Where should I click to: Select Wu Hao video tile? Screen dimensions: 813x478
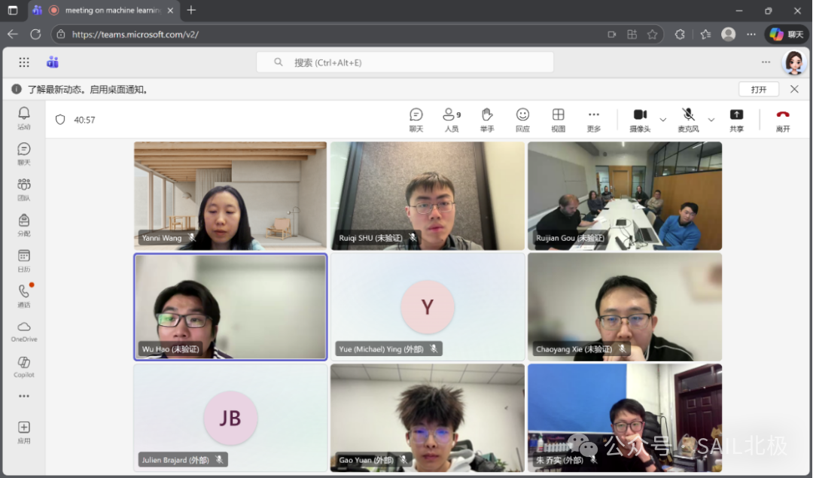click(x=230, y=307)
